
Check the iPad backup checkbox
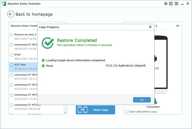12,55
